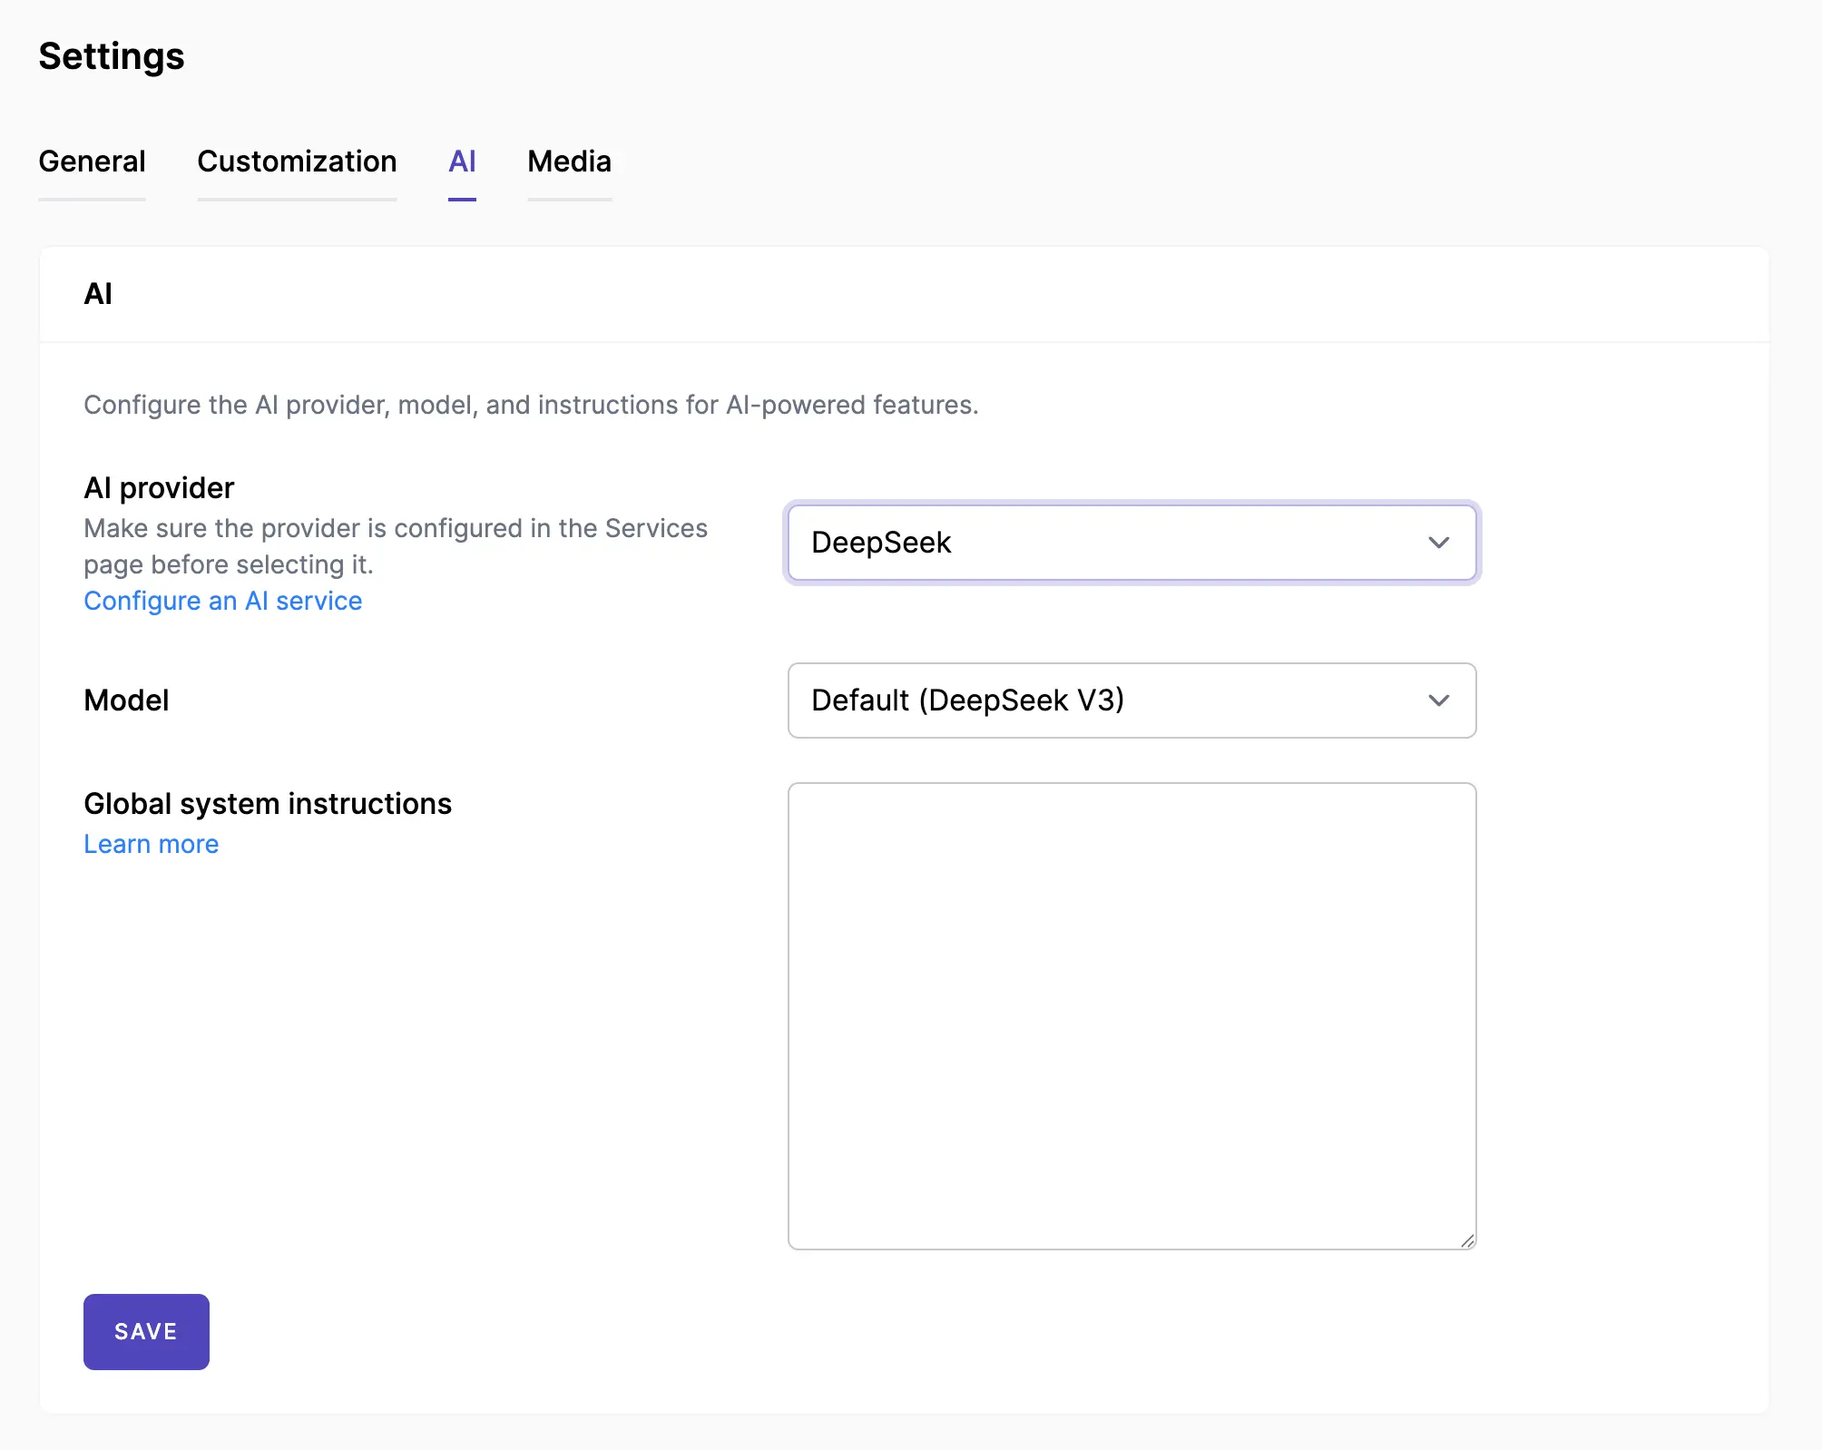
Task: Open the Default (DeepSeek V3) model dropdown
Action: (x=1089, y=701)
